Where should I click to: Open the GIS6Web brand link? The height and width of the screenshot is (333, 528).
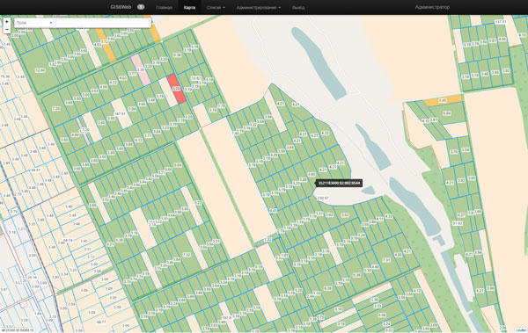(x=121, y=7)
